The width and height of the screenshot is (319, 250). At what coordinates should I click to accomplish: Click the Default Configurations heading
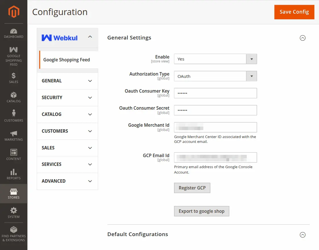click(x=138, y=234)
